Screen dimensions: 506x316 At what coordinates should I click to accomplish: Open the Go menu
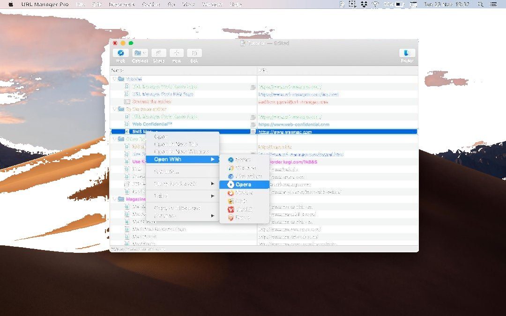[171, 4]
